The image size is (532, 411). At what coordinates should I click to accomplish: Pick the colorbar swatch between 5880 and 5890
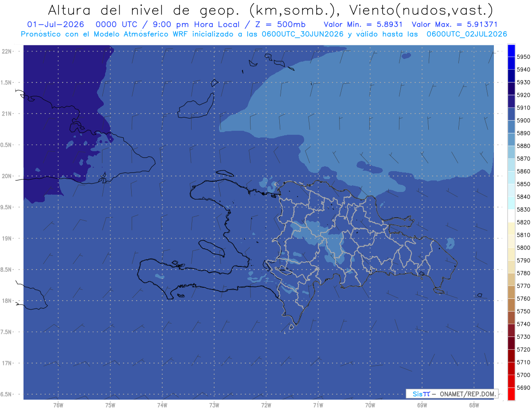coord(511,140)
